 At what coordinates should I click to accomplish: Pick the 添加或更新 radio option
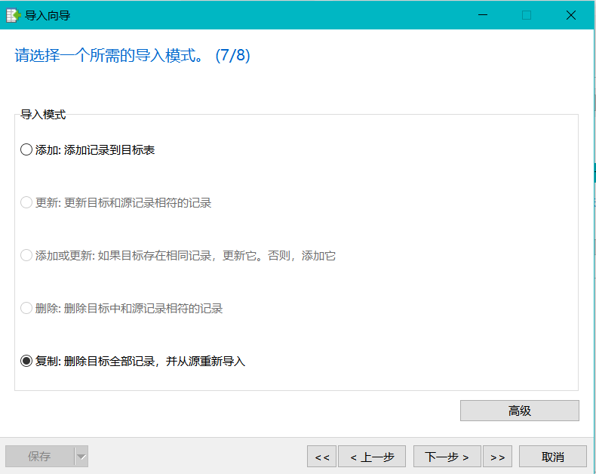(x=26, y=256)
